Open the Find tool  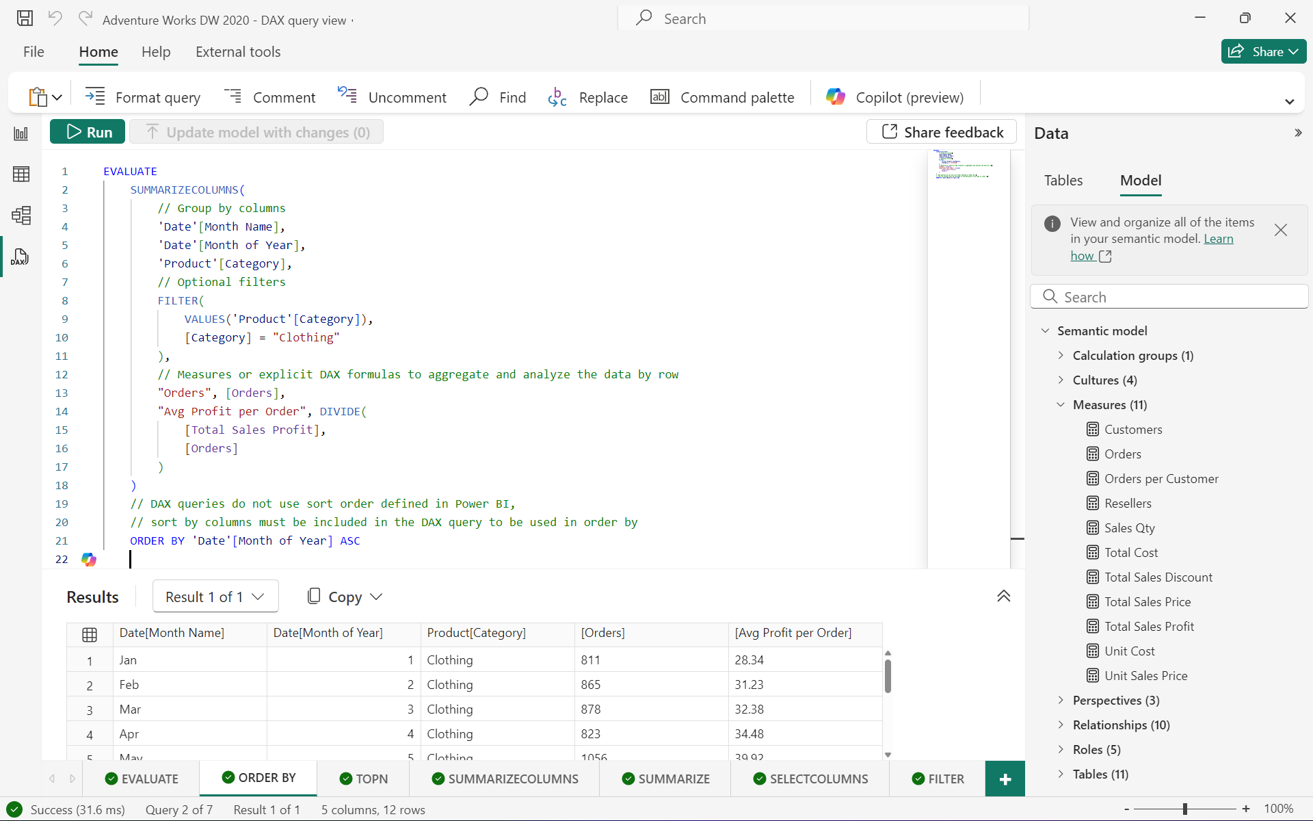pyautogui.click(x=496, y=96)
